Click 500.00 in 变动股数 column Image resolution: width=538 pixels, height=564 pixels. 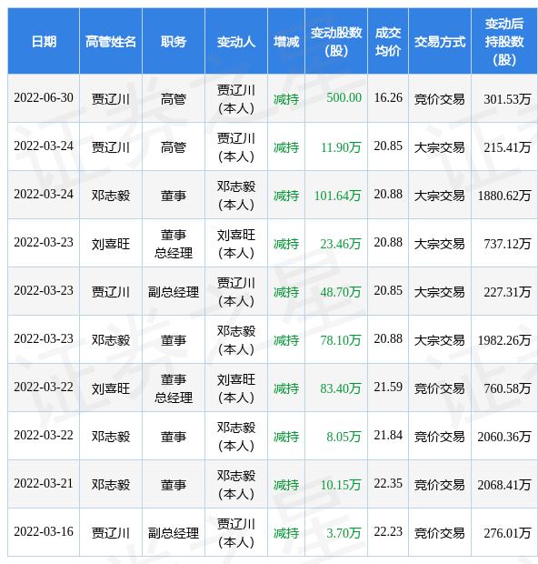click(x=344, y=98)
